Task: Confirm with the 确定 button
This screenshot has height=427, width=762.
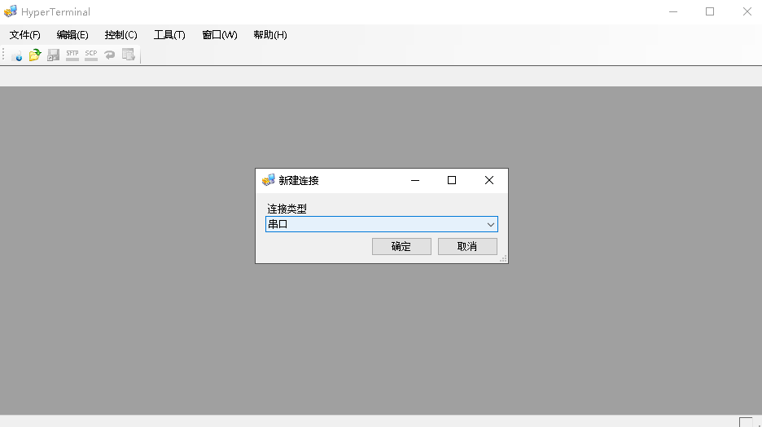Action: (x=401, y=247)
